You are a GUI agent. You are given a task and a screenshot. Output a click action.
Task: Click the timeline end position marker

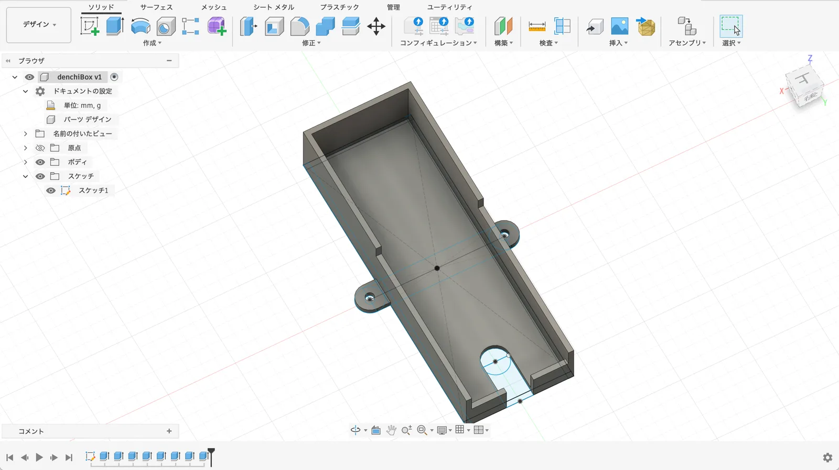pyautogui.click(x=211, y=456)
